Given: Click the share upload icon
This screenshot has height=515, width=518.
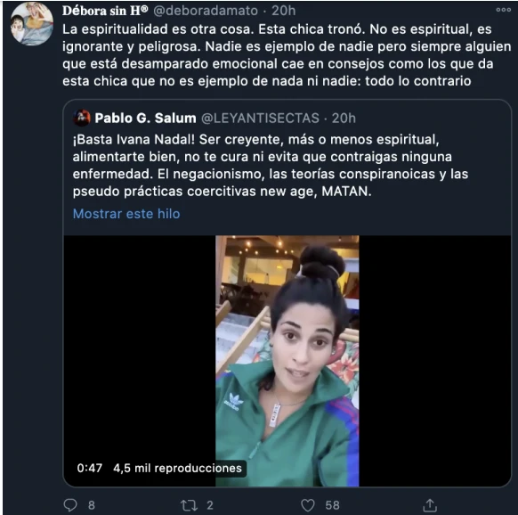Looking at the screenshot, I should point(430,505).
